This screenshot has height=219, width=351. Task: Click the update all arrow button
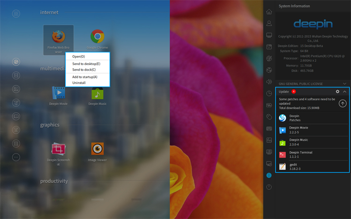(343, 103)
